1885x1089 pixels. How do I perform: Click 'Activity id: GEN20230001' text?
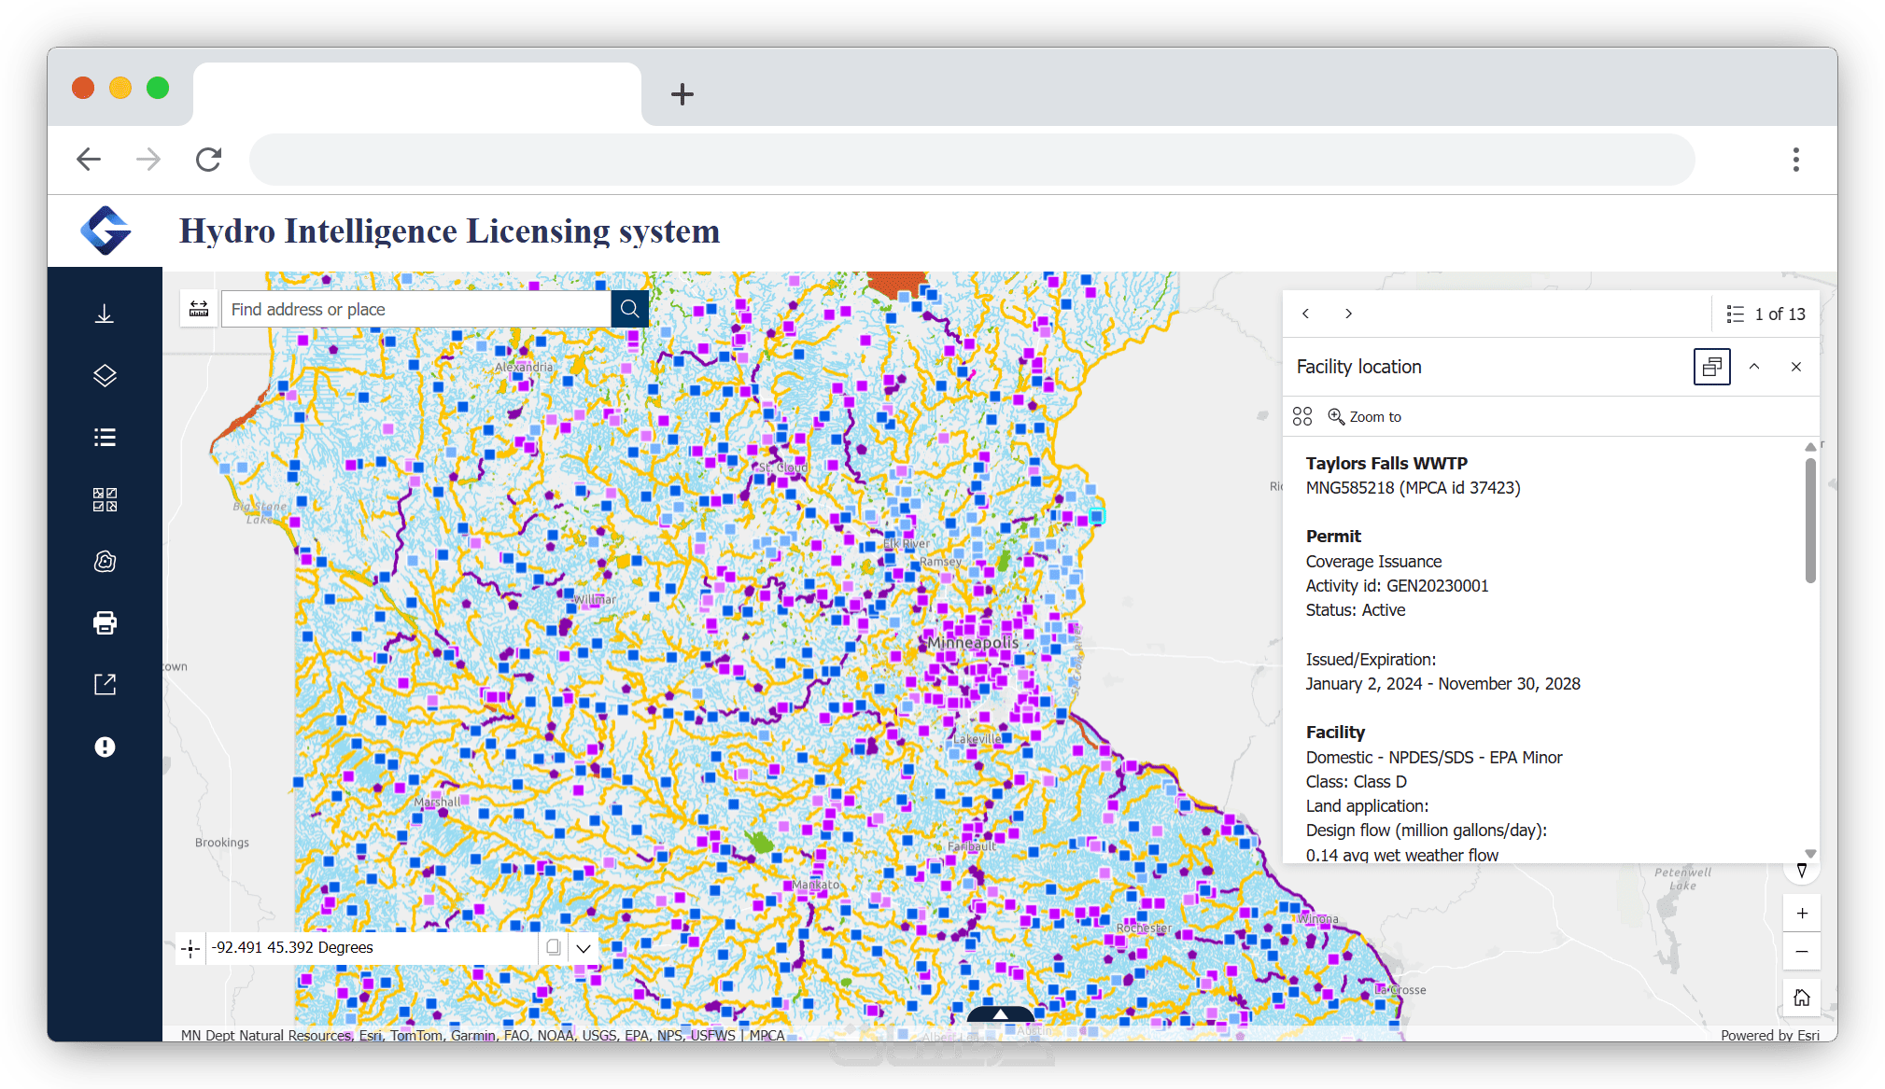(1397, 586)
